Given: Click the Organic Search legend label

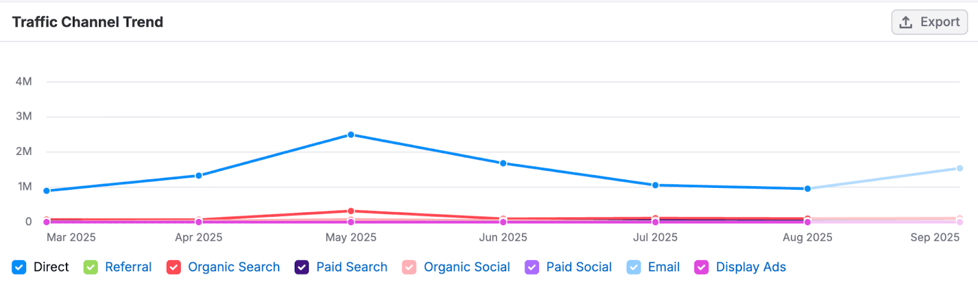Looking at the screenshot, I should (233, 267).
